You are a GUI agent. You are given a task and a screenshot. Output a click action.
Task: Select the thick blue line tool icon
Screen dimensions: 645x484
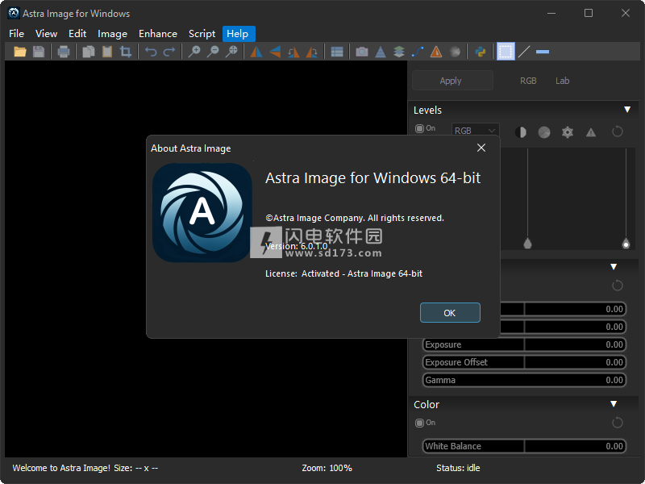pos(543,52)
